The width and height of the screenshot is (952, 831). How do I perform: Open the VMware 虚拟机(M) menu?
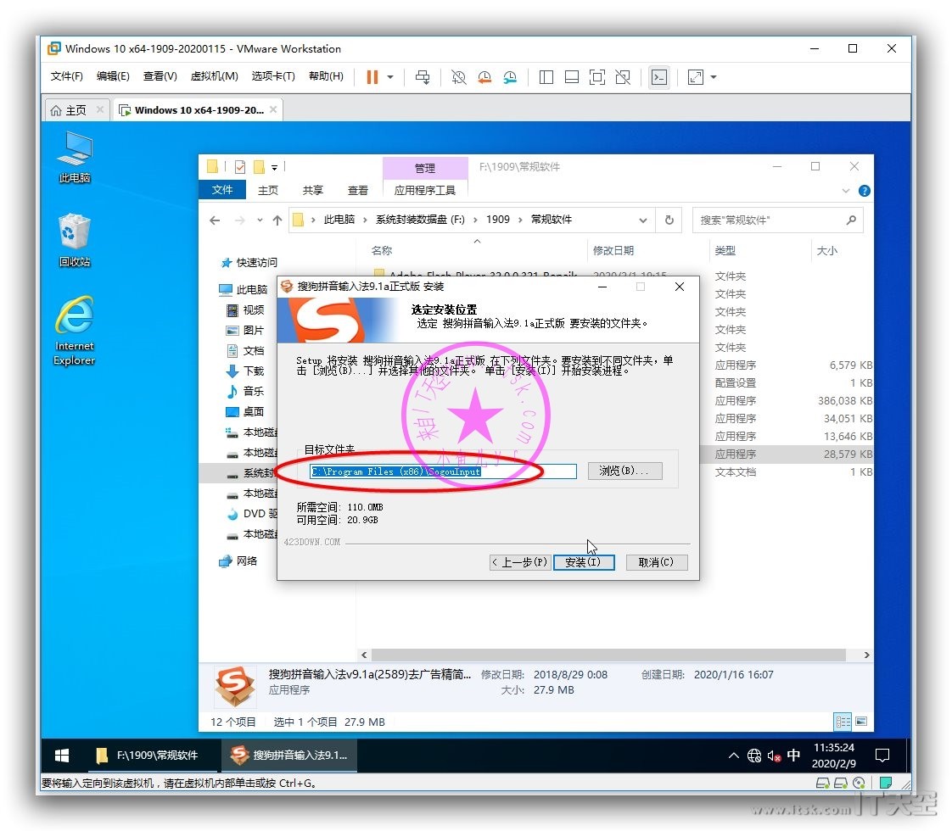[x=215, y=75]
